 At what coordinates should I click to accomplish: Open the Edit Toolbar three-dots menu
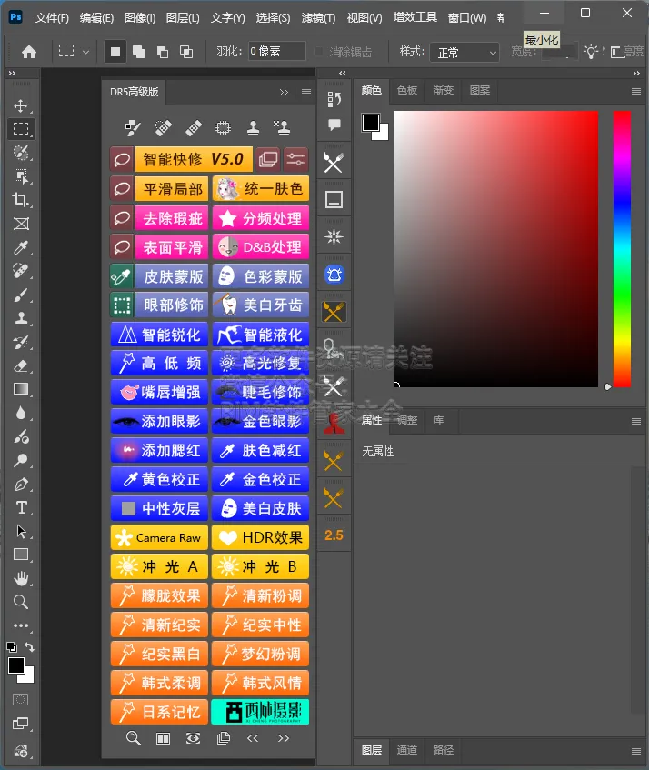click(x=21, y=625)
